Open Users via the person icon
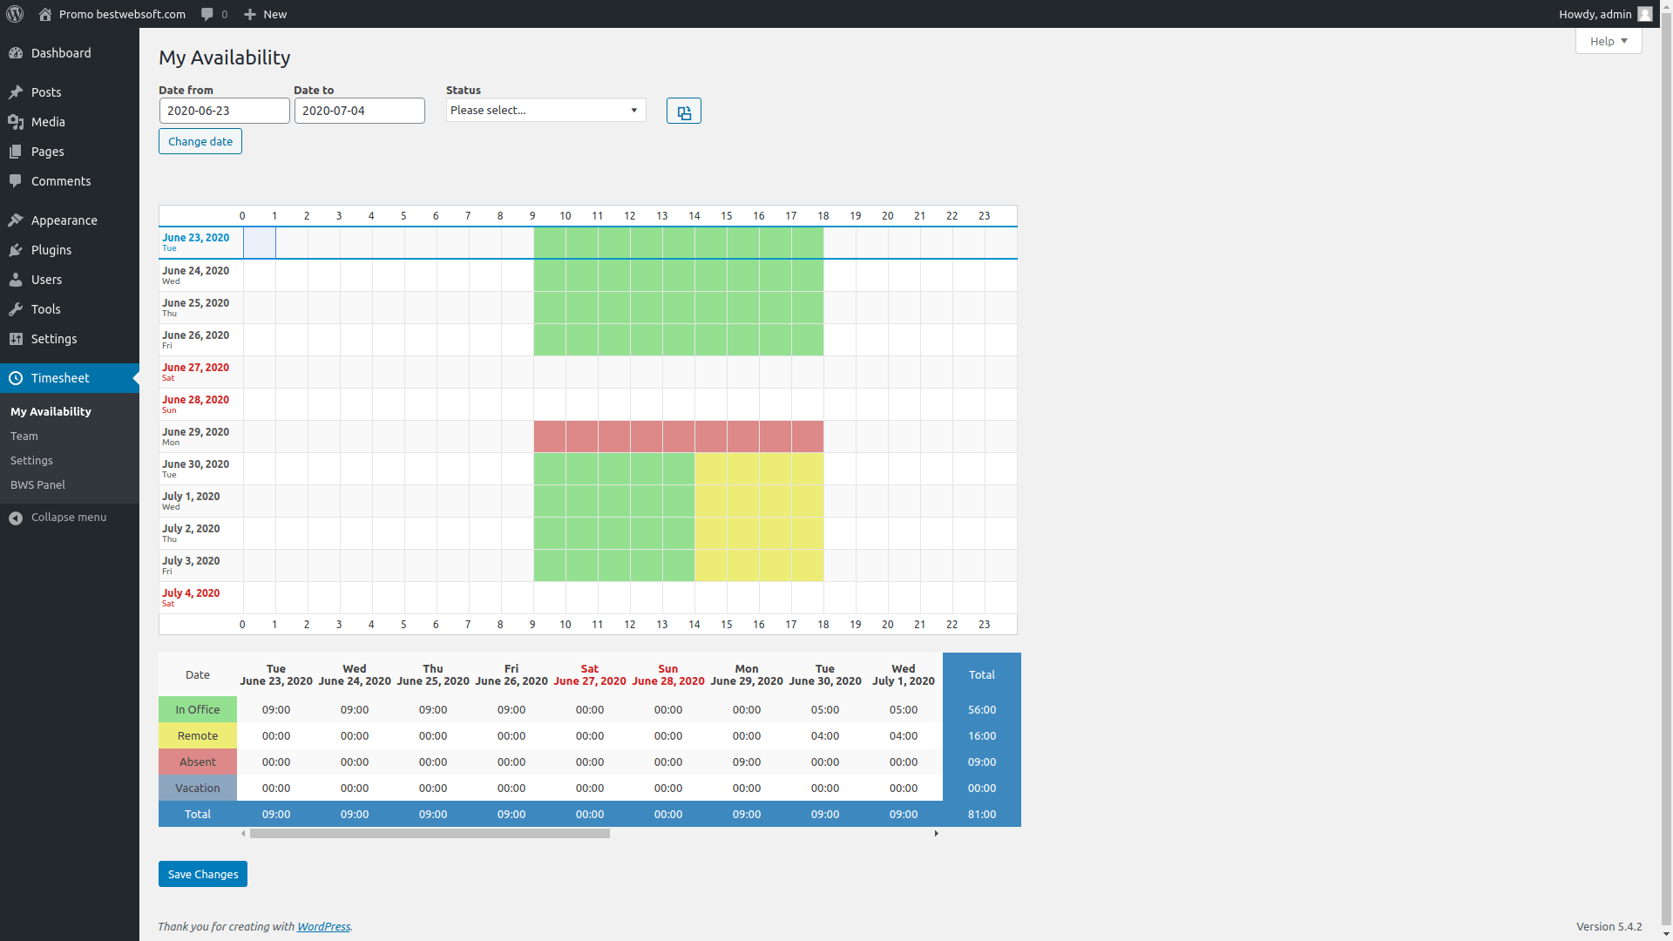1673x941 pixels. point(16,280)
